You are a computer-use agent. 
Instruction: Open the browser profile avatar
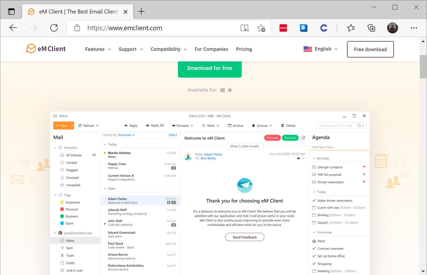coord(392,28)
